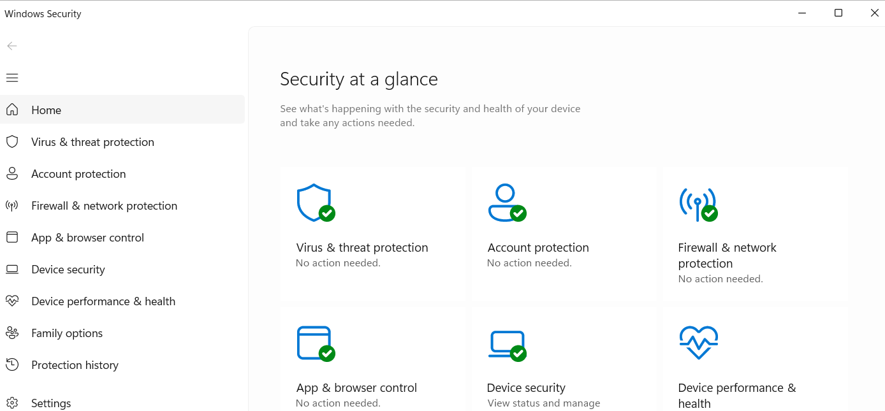
Task: Click the Protection history clock icon
Action: pyautogui.click(x=12, y=364)
